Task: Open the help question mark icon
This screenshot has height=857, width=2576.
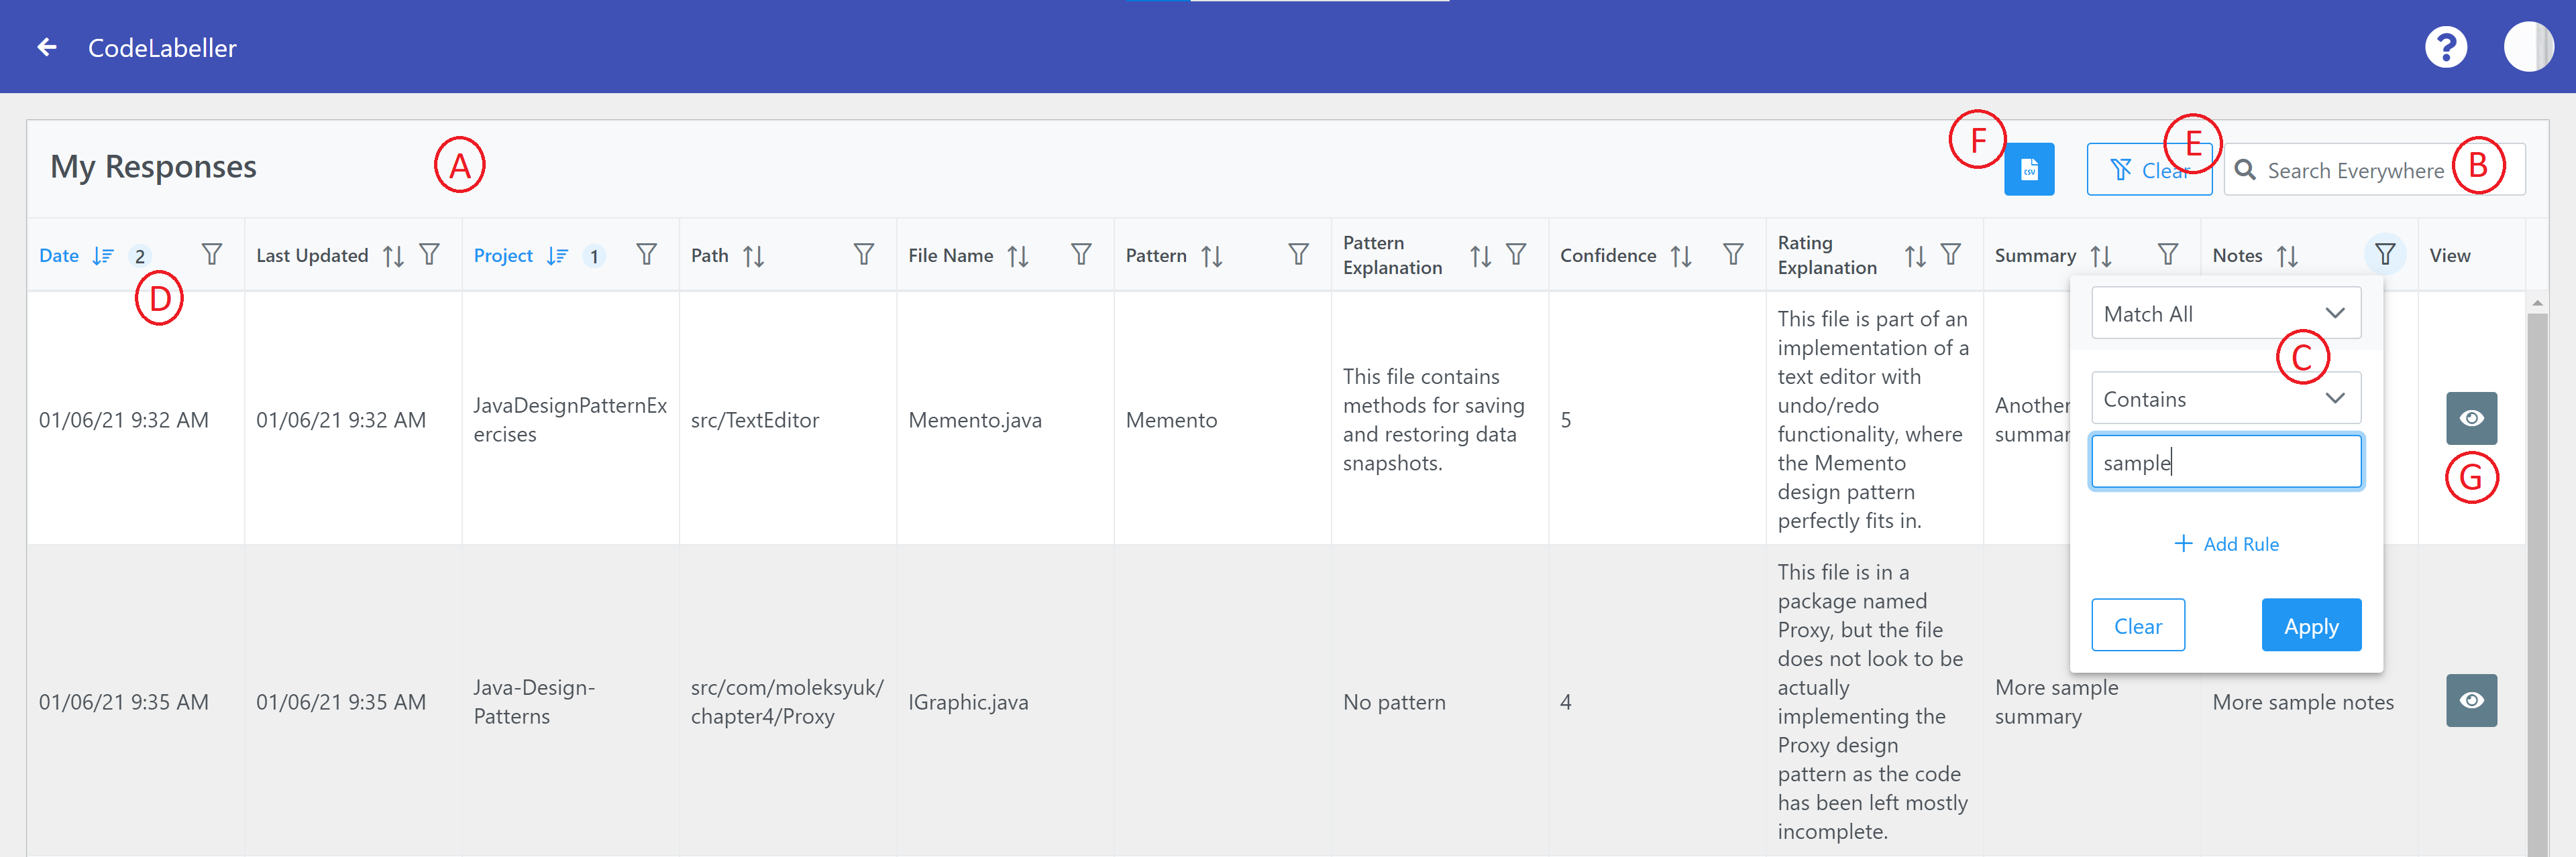Action: pos(2445,47)
